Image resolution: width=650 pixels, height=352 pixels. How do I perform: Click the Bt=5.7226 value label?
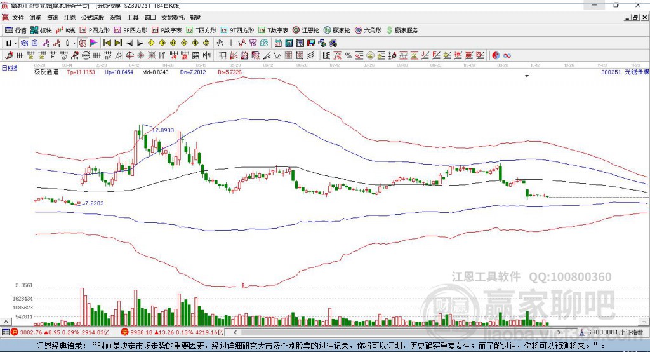230,72
